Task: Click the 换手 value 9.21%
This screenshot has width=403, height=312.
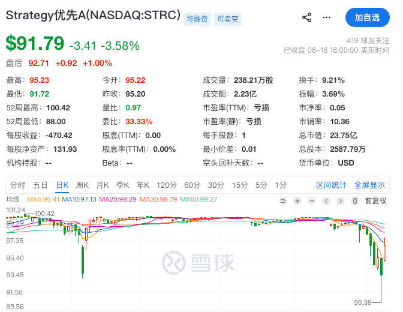Action: tap(333, 80)
